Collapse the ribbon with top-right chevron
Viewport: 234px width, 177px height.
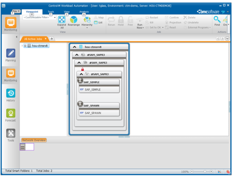[x=228, y=12]
